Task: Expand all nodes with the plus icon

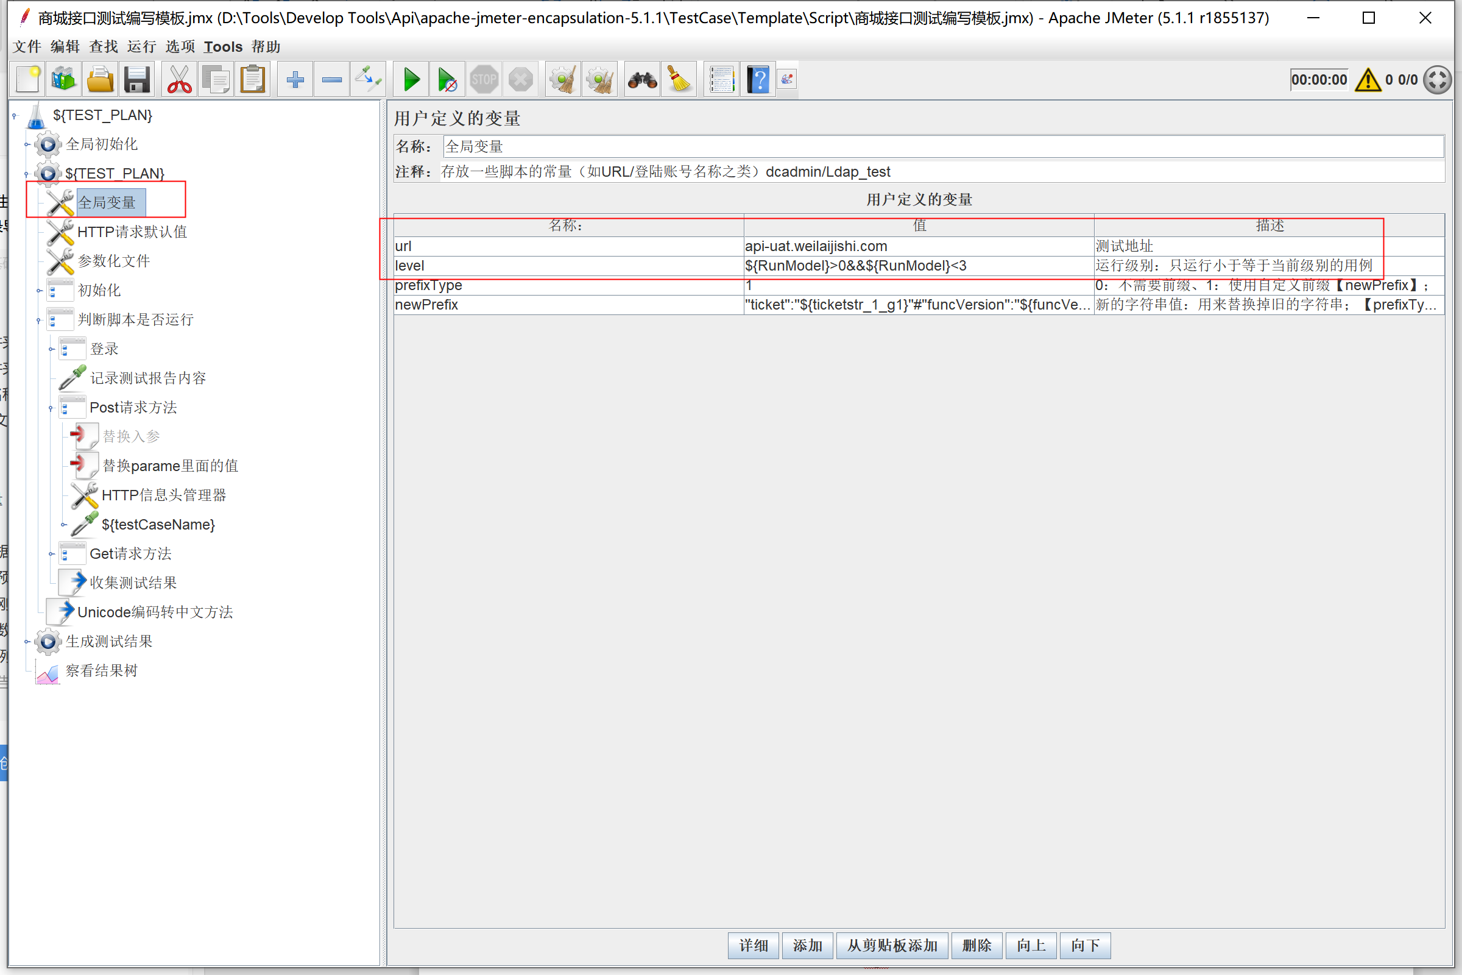Action: pyautogui.click(x=295, y=80)
